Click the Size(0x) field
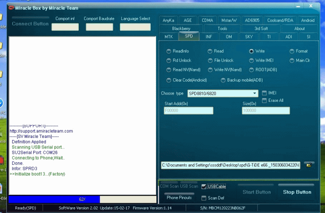This screenshot has width=325, height=213. click(266, 110)
